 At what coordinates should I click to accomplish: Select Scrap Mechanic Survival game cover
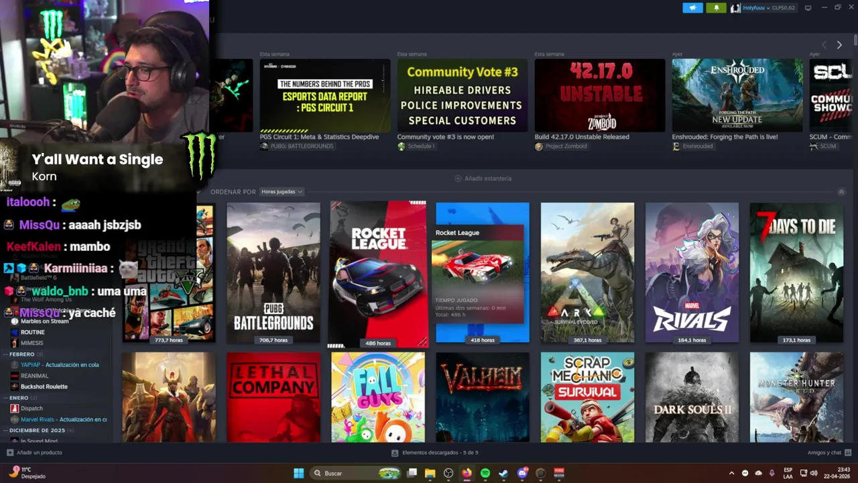pos(587,397)
